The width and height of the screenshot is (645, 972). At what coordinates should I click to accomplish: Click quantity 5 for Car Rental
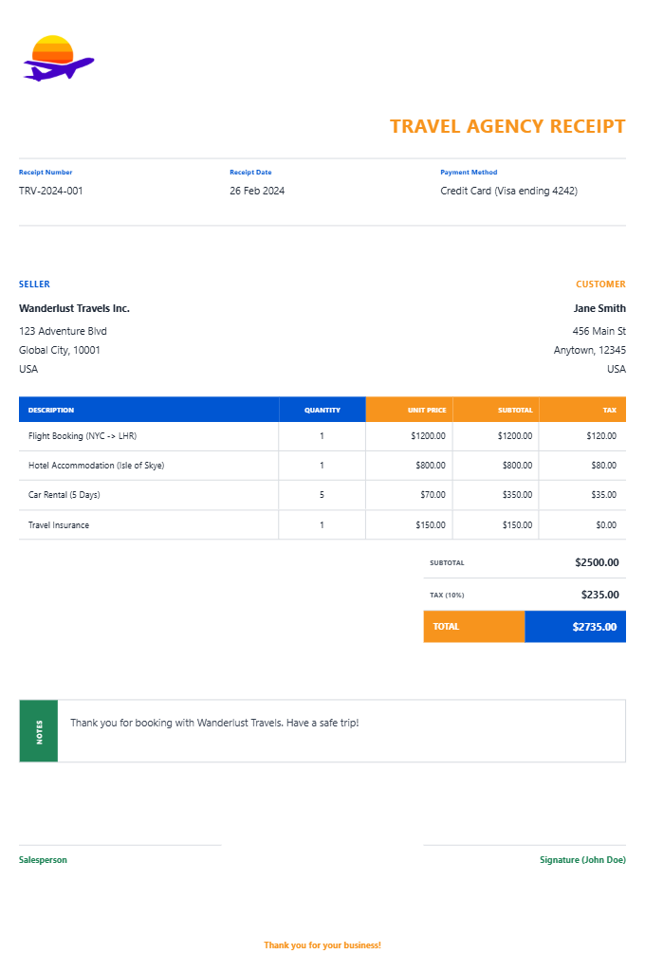[x=322, y=495]
